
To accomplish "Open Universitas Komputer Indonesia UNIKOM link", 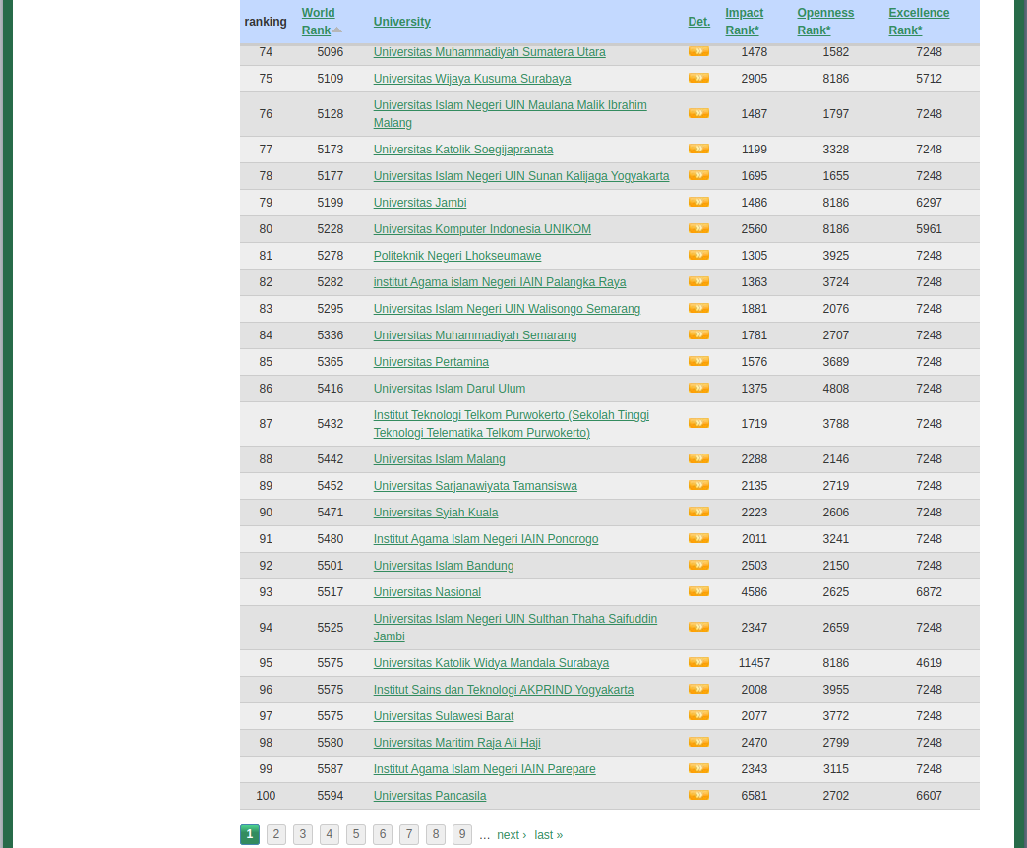I will click(x=482, y=229).
